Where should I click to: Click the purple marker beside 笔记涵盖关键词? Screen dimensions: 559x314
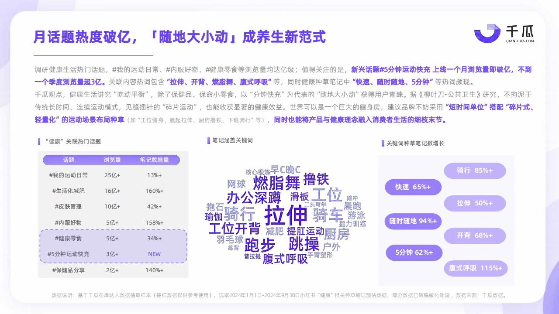(209, 140)
